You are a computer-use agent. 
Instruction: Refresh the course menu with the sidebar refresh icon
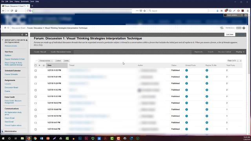22,34
